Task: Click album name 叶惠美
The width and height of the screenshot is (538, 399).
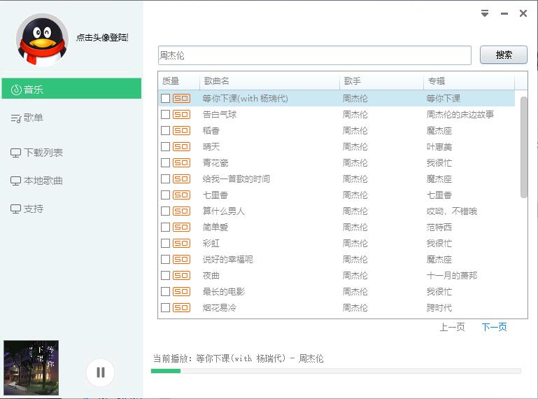Action: pyautogui.click(x=439, y=146)
